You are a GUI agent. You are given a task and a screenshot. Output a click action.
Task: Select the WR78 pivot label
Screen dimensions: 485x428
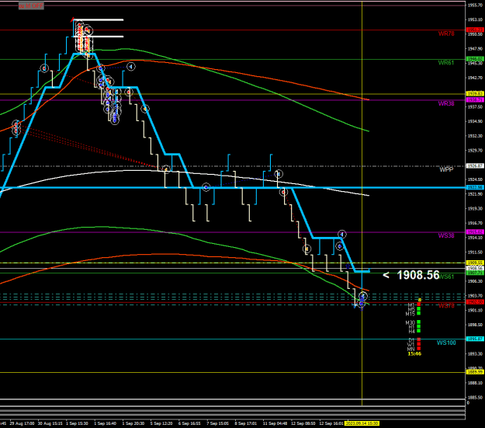coord(446,33)
